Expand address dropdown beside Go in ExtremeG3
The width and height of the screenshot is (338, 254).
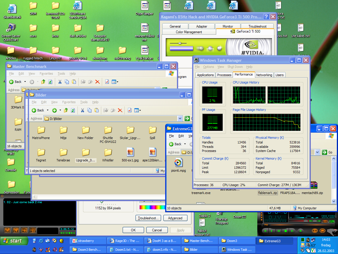pyautogui.click(x=317, y=152)
